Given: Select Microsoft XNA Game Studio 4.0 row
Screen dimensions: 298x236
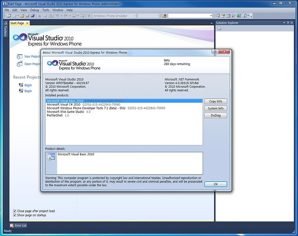Looking at the screenshot, I should 124,112.
